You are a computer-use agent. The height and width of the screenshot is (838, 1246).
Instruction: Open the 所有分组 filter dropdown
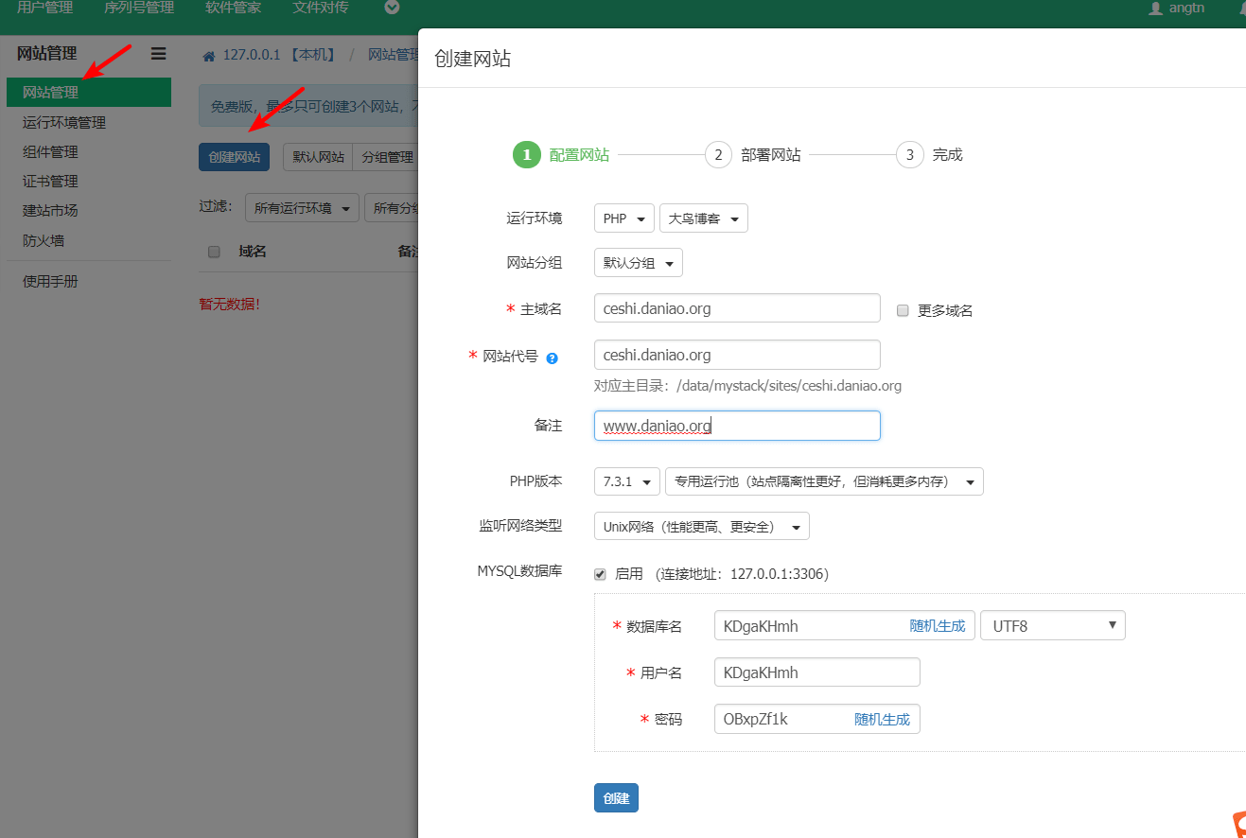click(392, 208)
